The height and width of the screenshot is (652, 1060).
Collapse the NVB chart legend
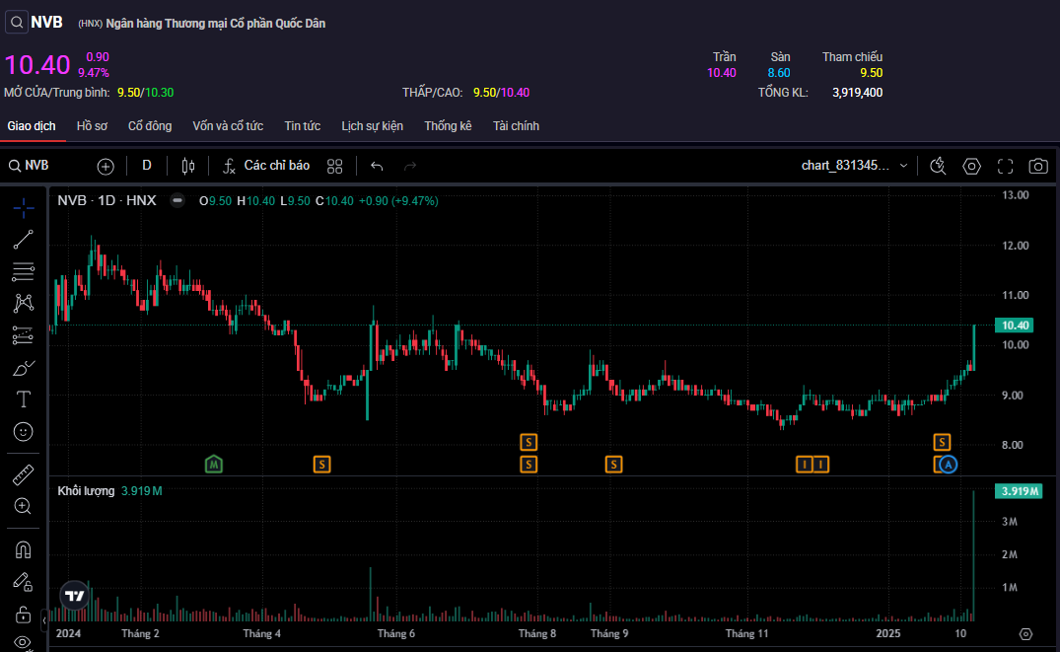(x=177, y=200)
